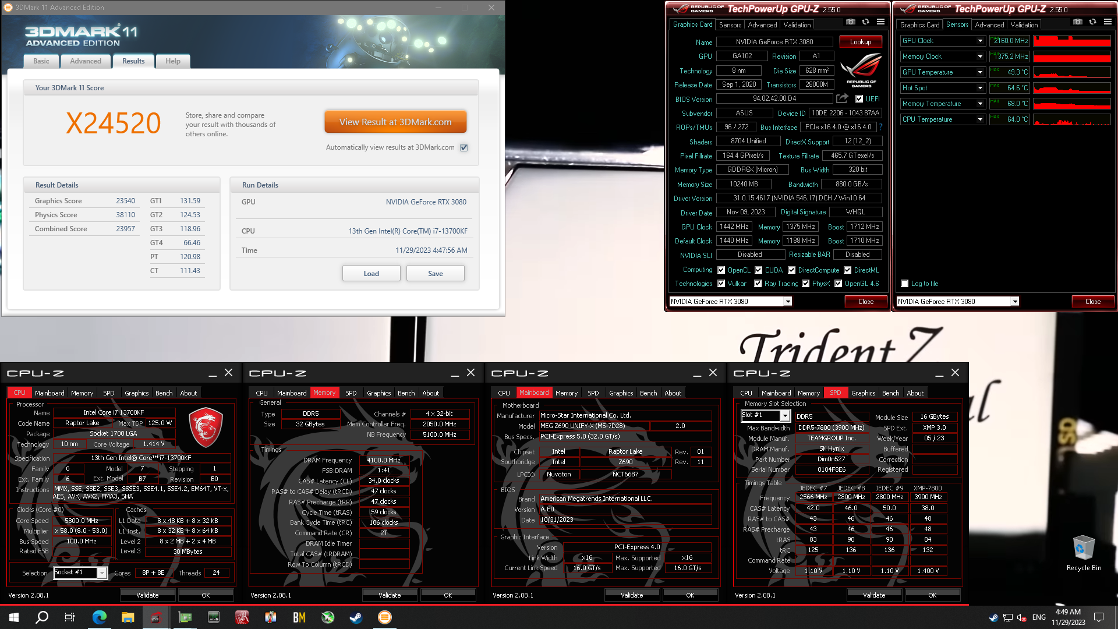Open taskbar Search magnifier
The image size is (1118, 629).
(x=42, y=617)
